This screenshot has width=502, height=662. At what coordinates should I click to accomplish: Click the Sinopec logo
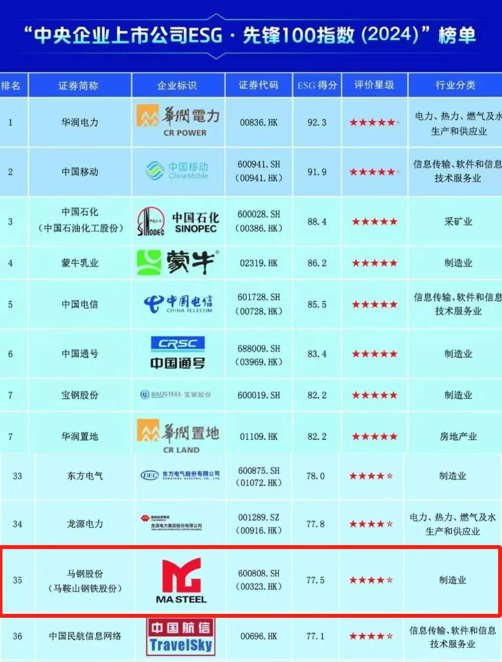178,222
